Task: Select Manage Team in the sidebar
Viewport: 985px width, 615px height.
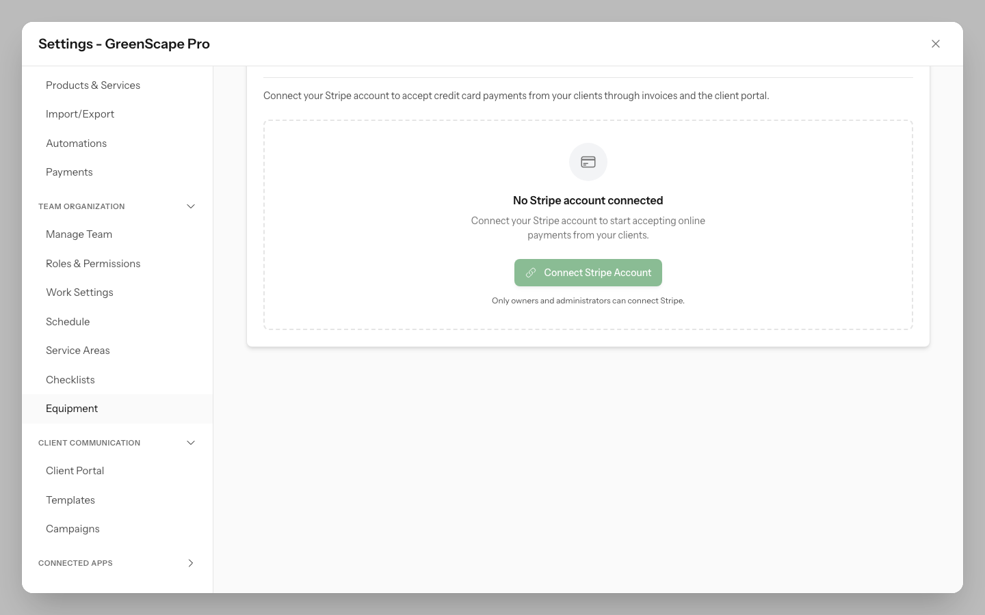Action: 79,234
